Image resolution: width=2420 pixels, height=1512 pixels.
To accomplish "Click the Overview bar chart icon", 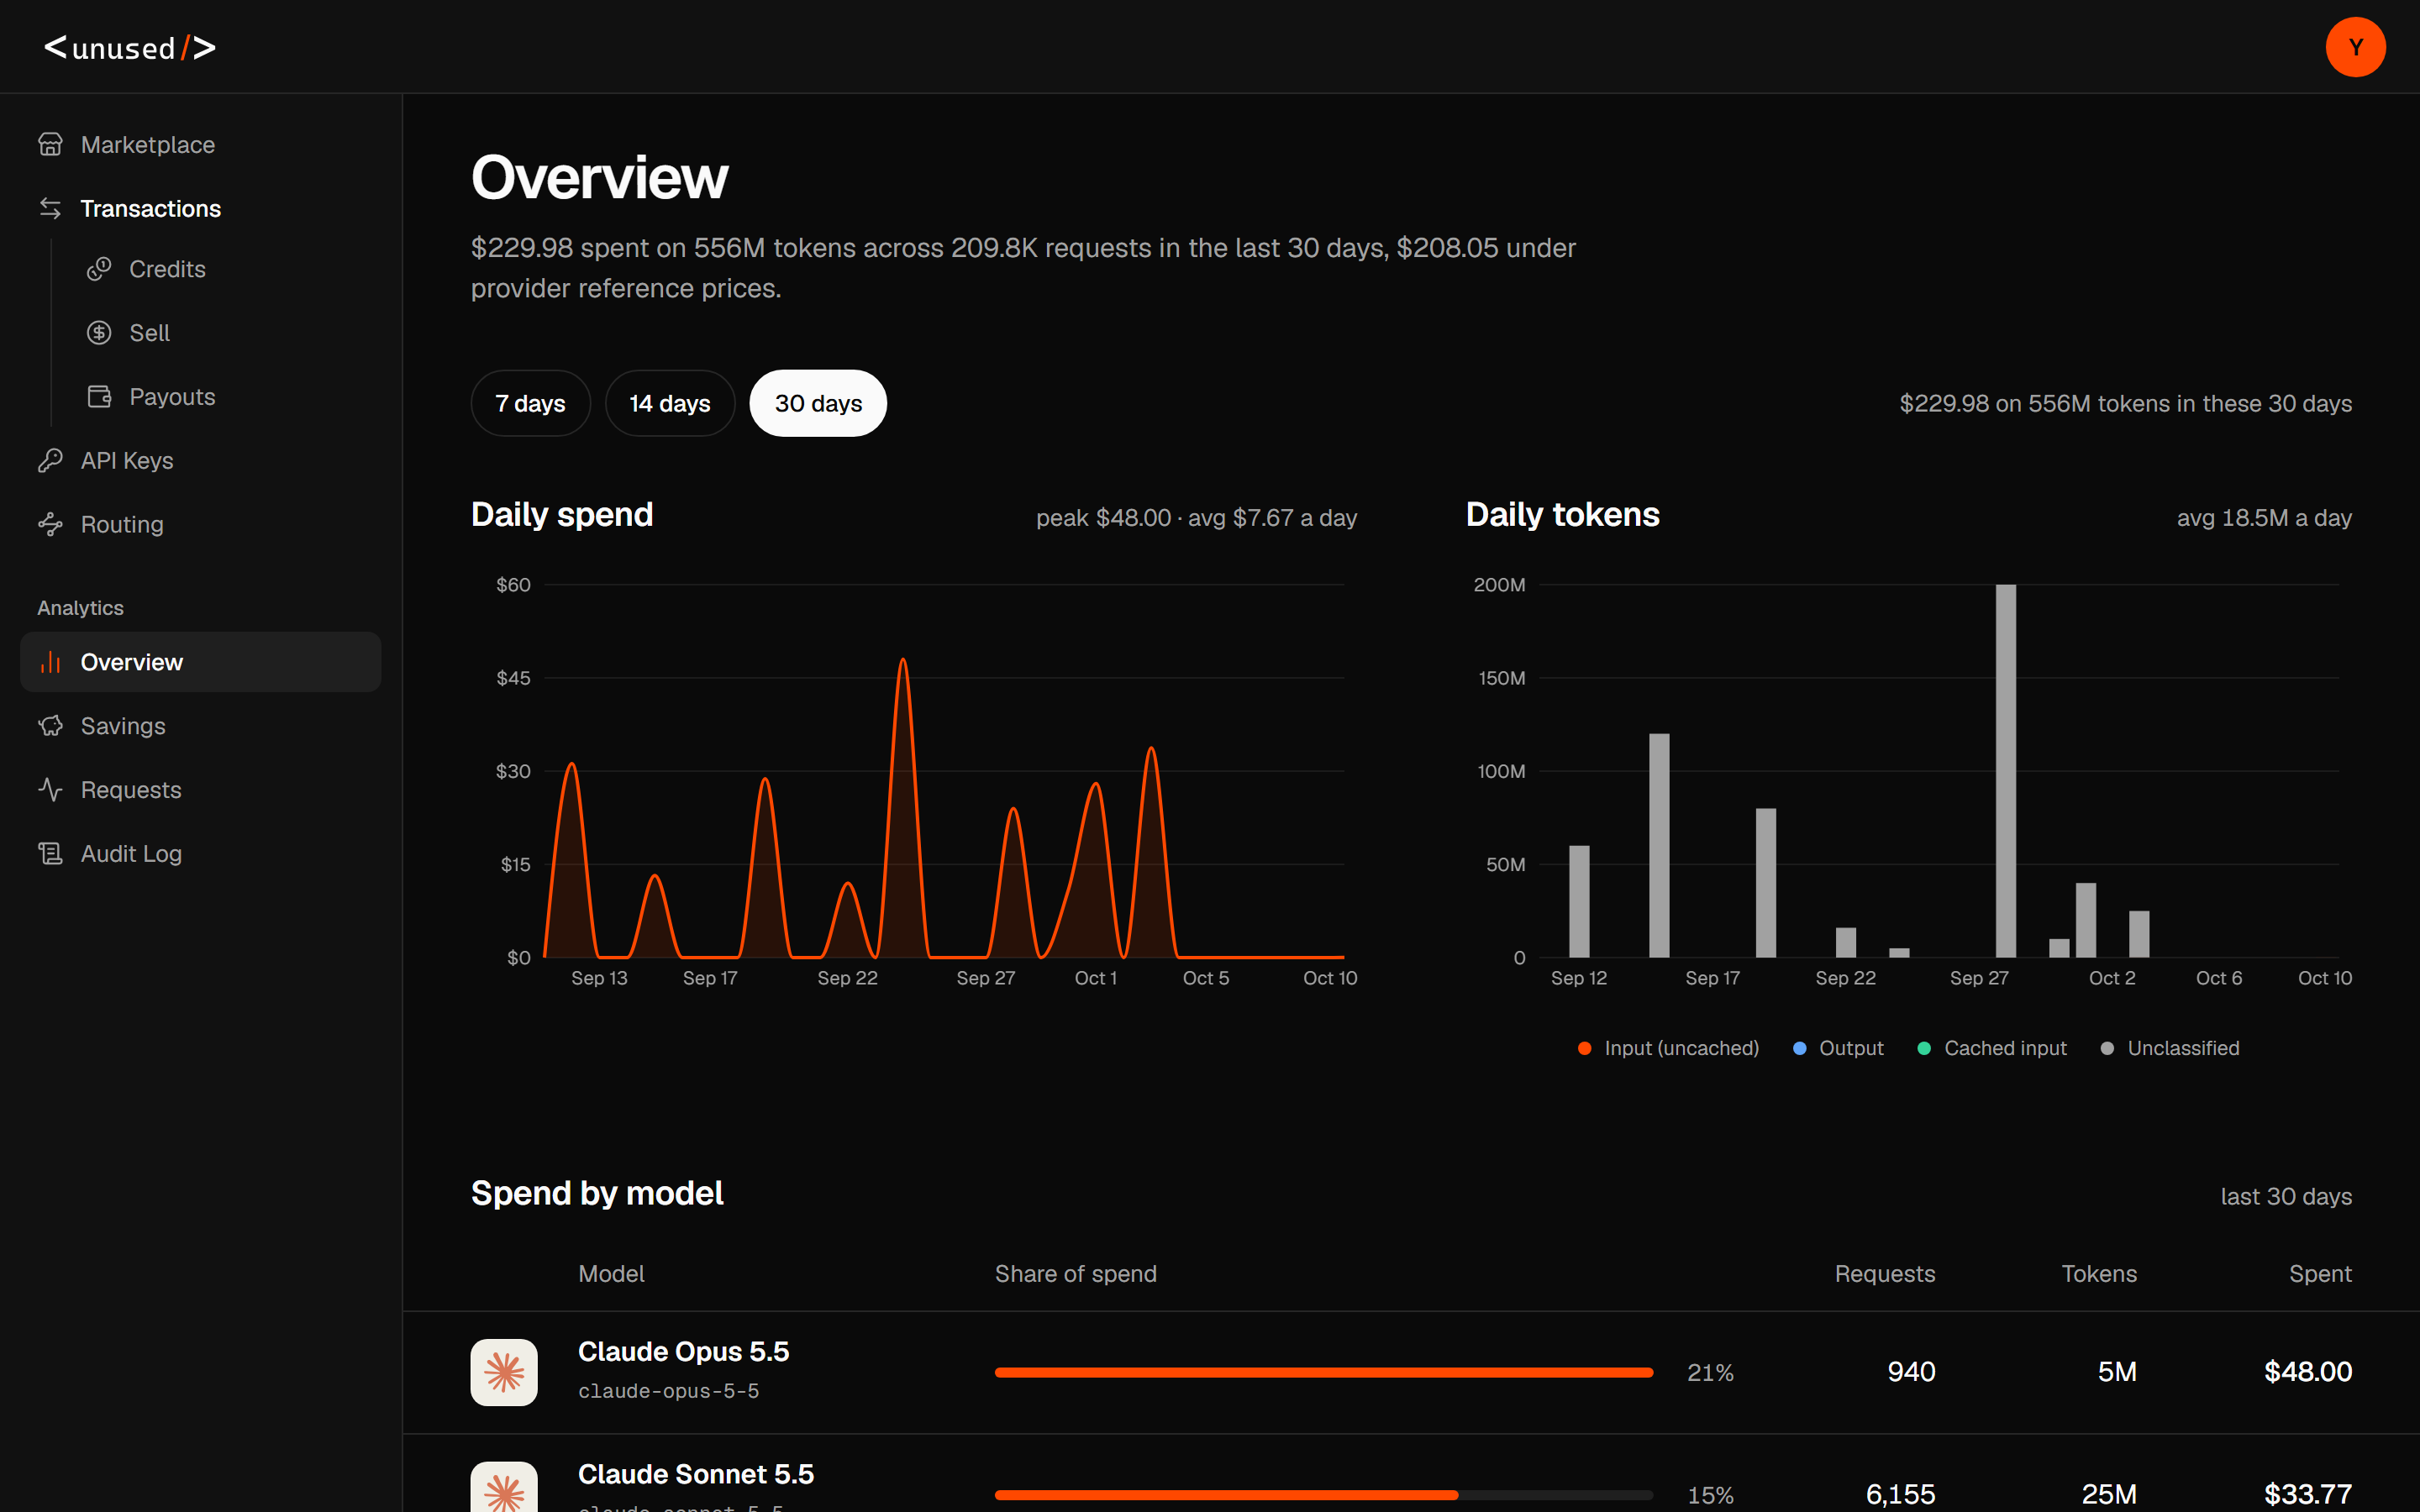I will 50,662.
